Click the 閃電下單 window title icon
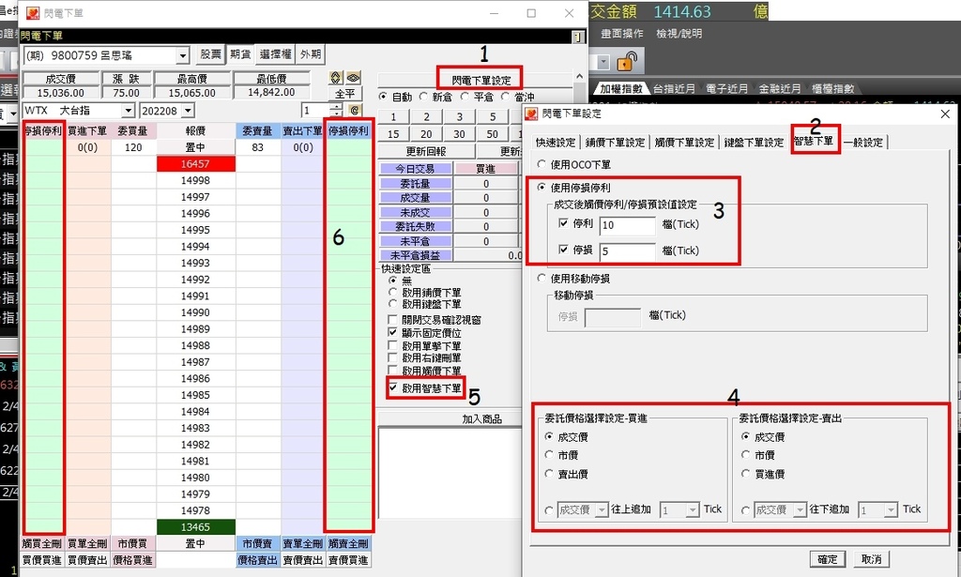This screenshot has width=961, height=577. tap(33, 13)
